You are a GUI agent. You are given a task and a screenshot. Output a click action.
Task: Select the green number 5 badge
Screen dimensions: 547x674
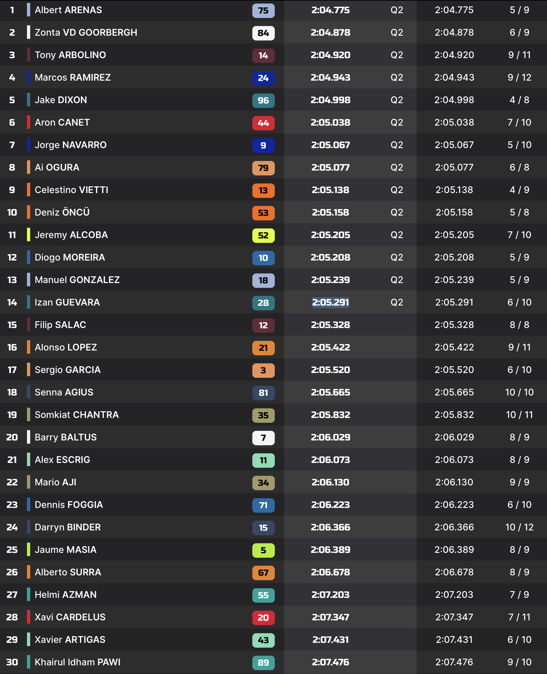[x=263, y=550]
